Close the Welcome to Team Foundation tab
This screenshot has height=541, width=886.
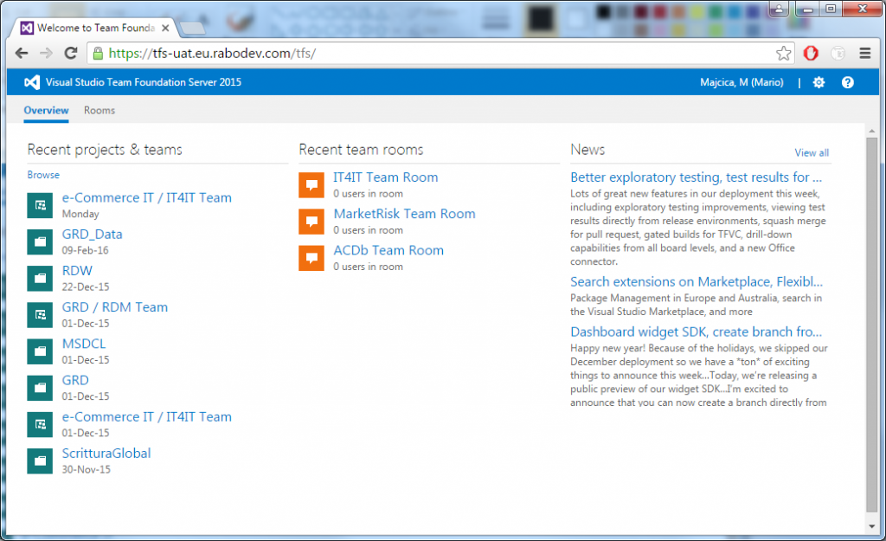tap(165, 28)
